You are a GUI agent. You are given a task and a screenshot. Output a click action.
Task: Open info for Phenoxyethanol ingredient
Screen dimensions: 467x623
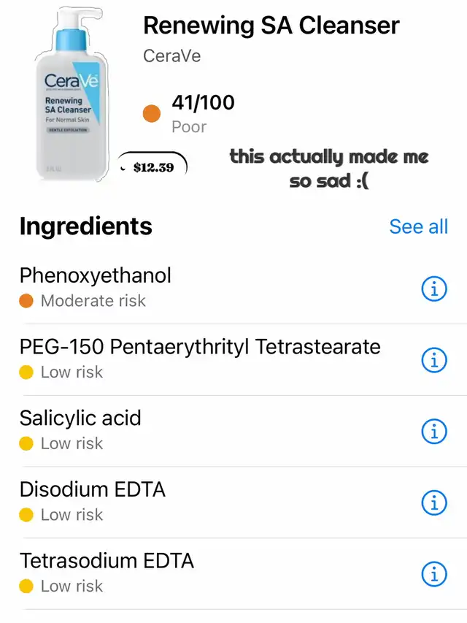pyautogui.click(x=434, y=289)
